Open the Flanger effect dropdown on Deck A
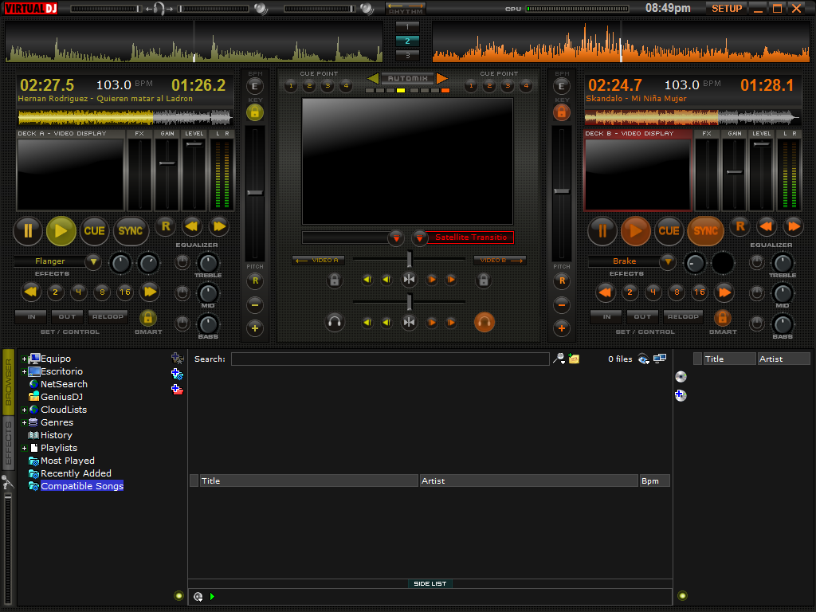Viewport: 816px width, 612px height. point(92,261)
